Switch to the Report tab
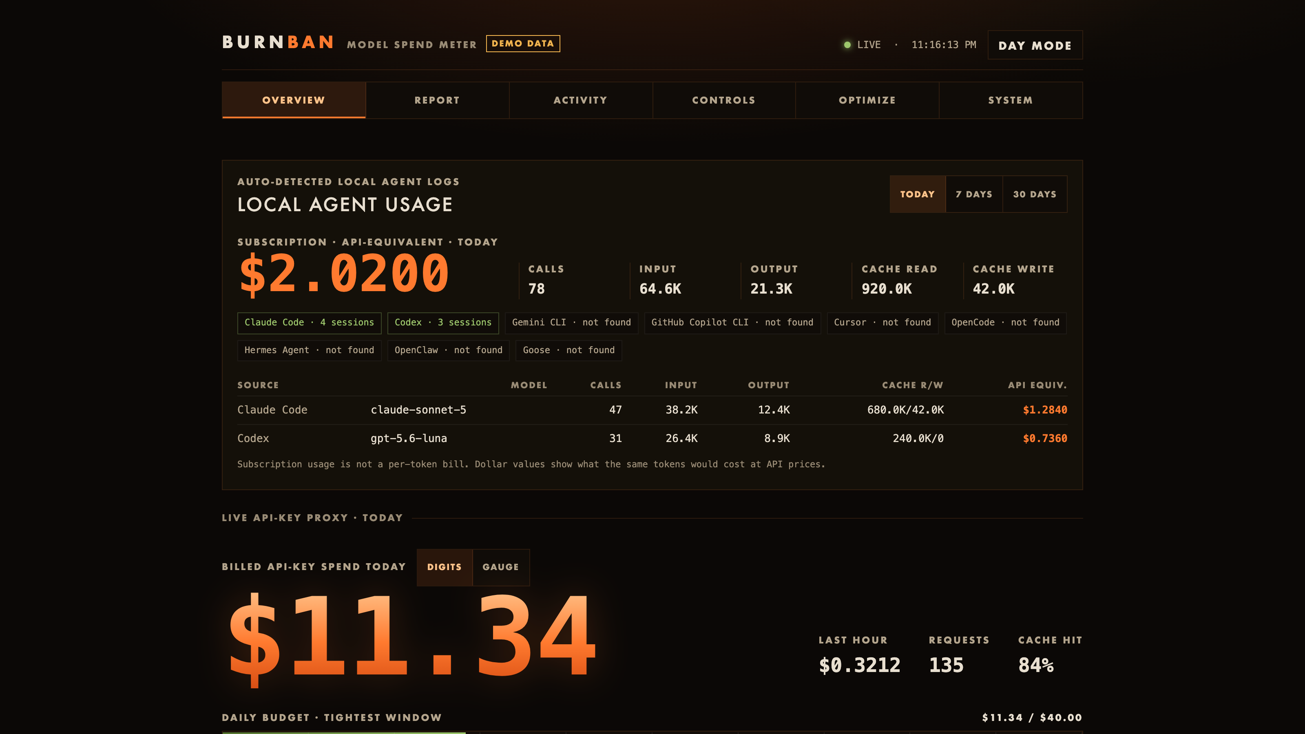 (x=437, y=100)
